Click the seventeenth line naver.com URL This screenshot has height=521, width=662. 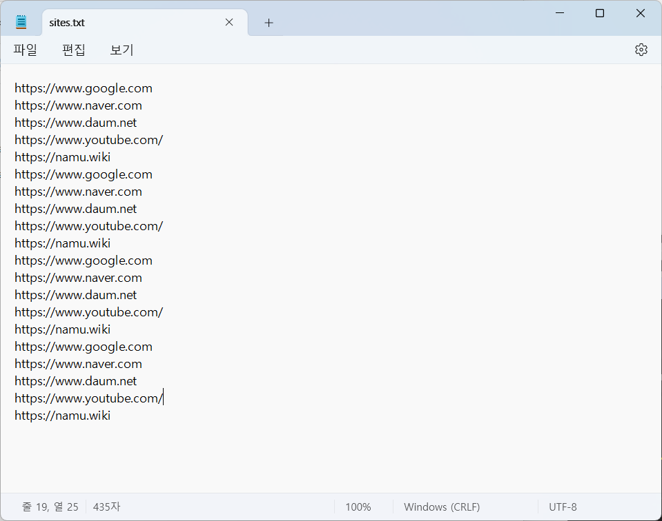(x=78, y=364)
